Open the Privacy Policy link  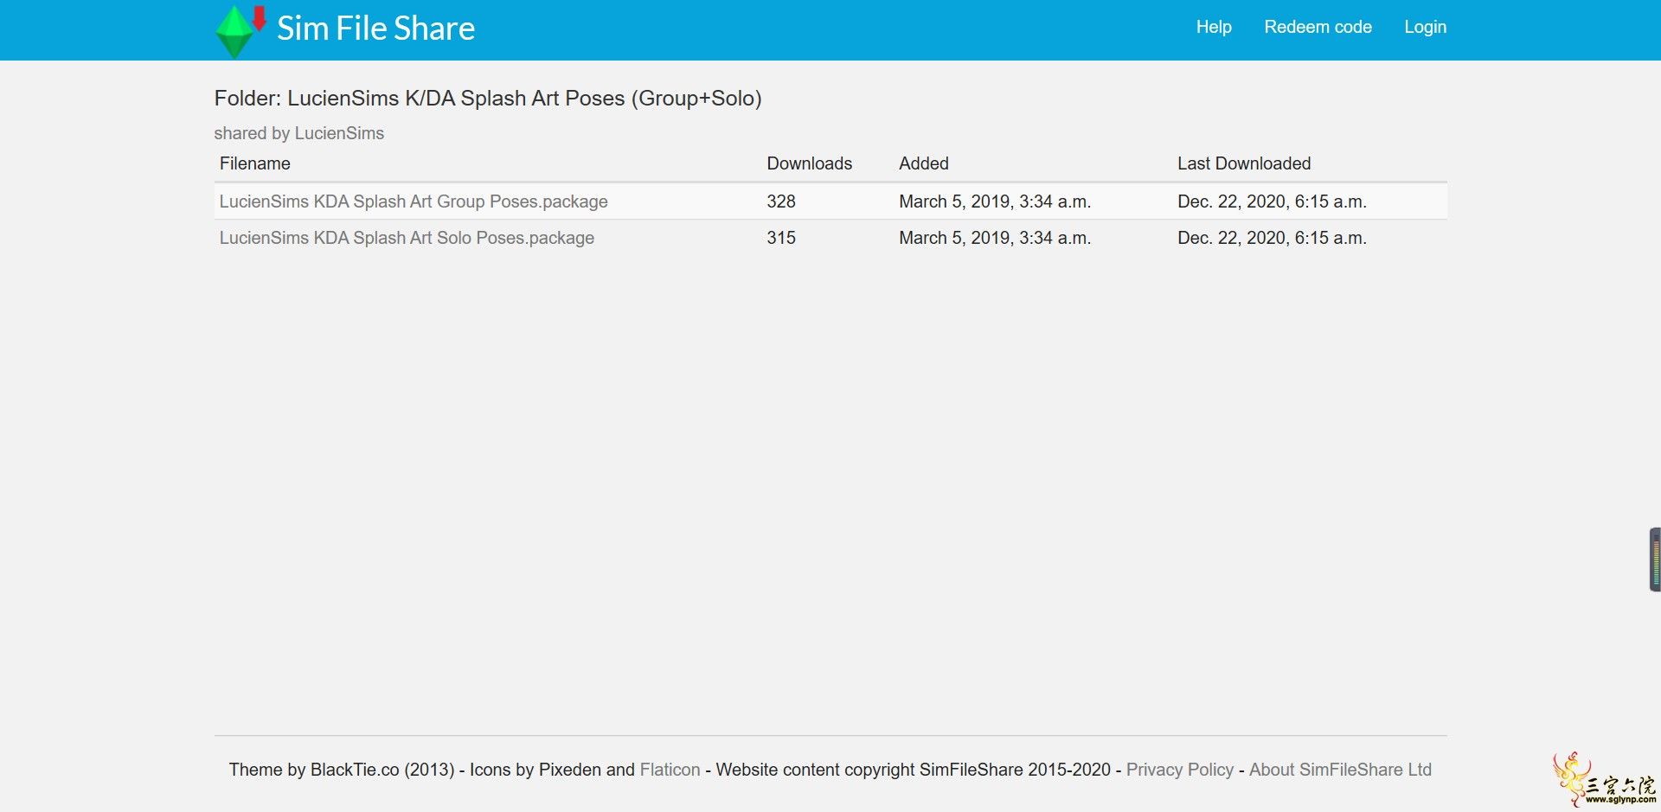1179,770
